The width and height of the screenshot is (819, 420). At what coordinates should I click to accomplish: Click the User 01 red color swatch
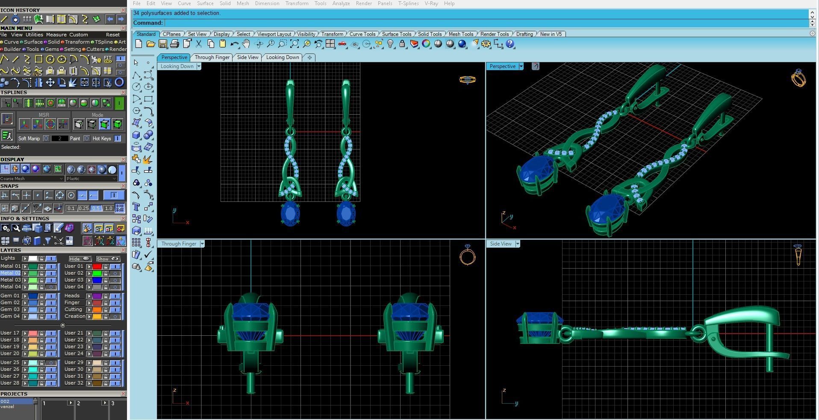coord(97,266)
